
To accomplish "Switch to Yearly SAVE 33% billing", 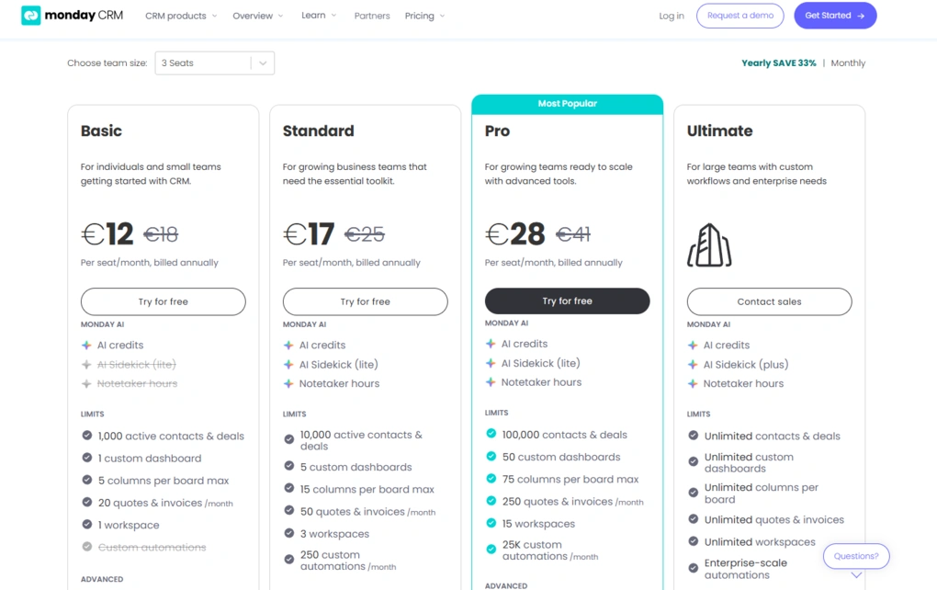I will 779,62.
